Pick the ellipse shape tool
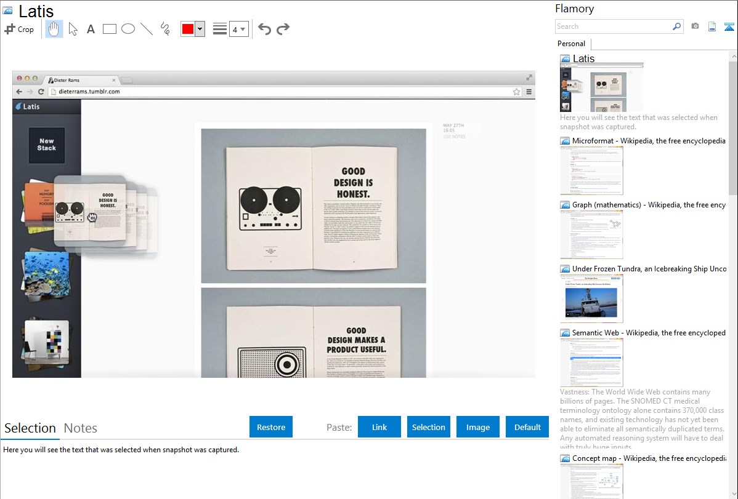 click(128, 29)
